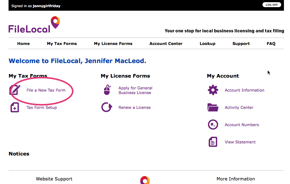
Task: Open the Tax Form Setup link
Action: pos(42,107)
